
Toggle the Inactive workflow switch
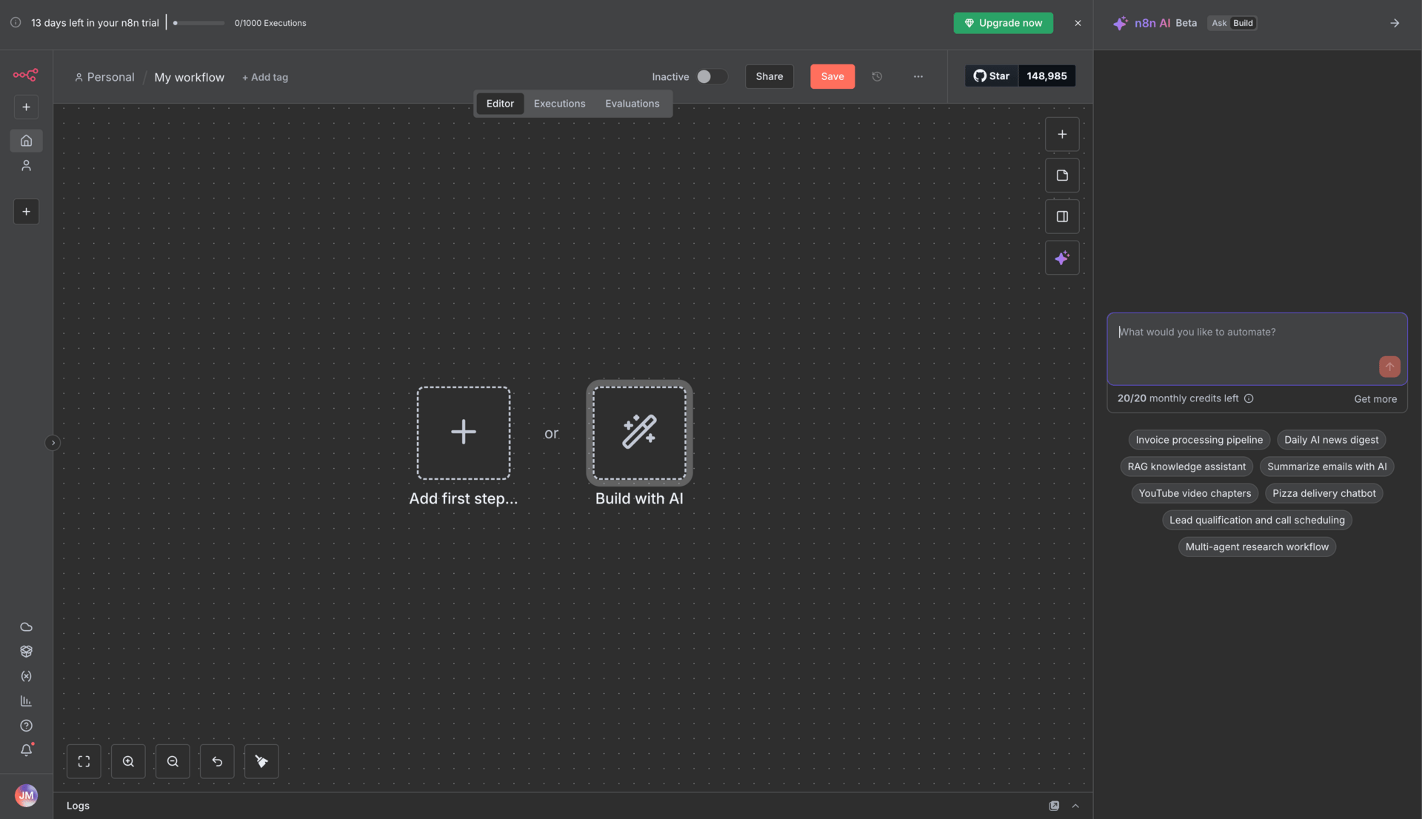[711, 76]
